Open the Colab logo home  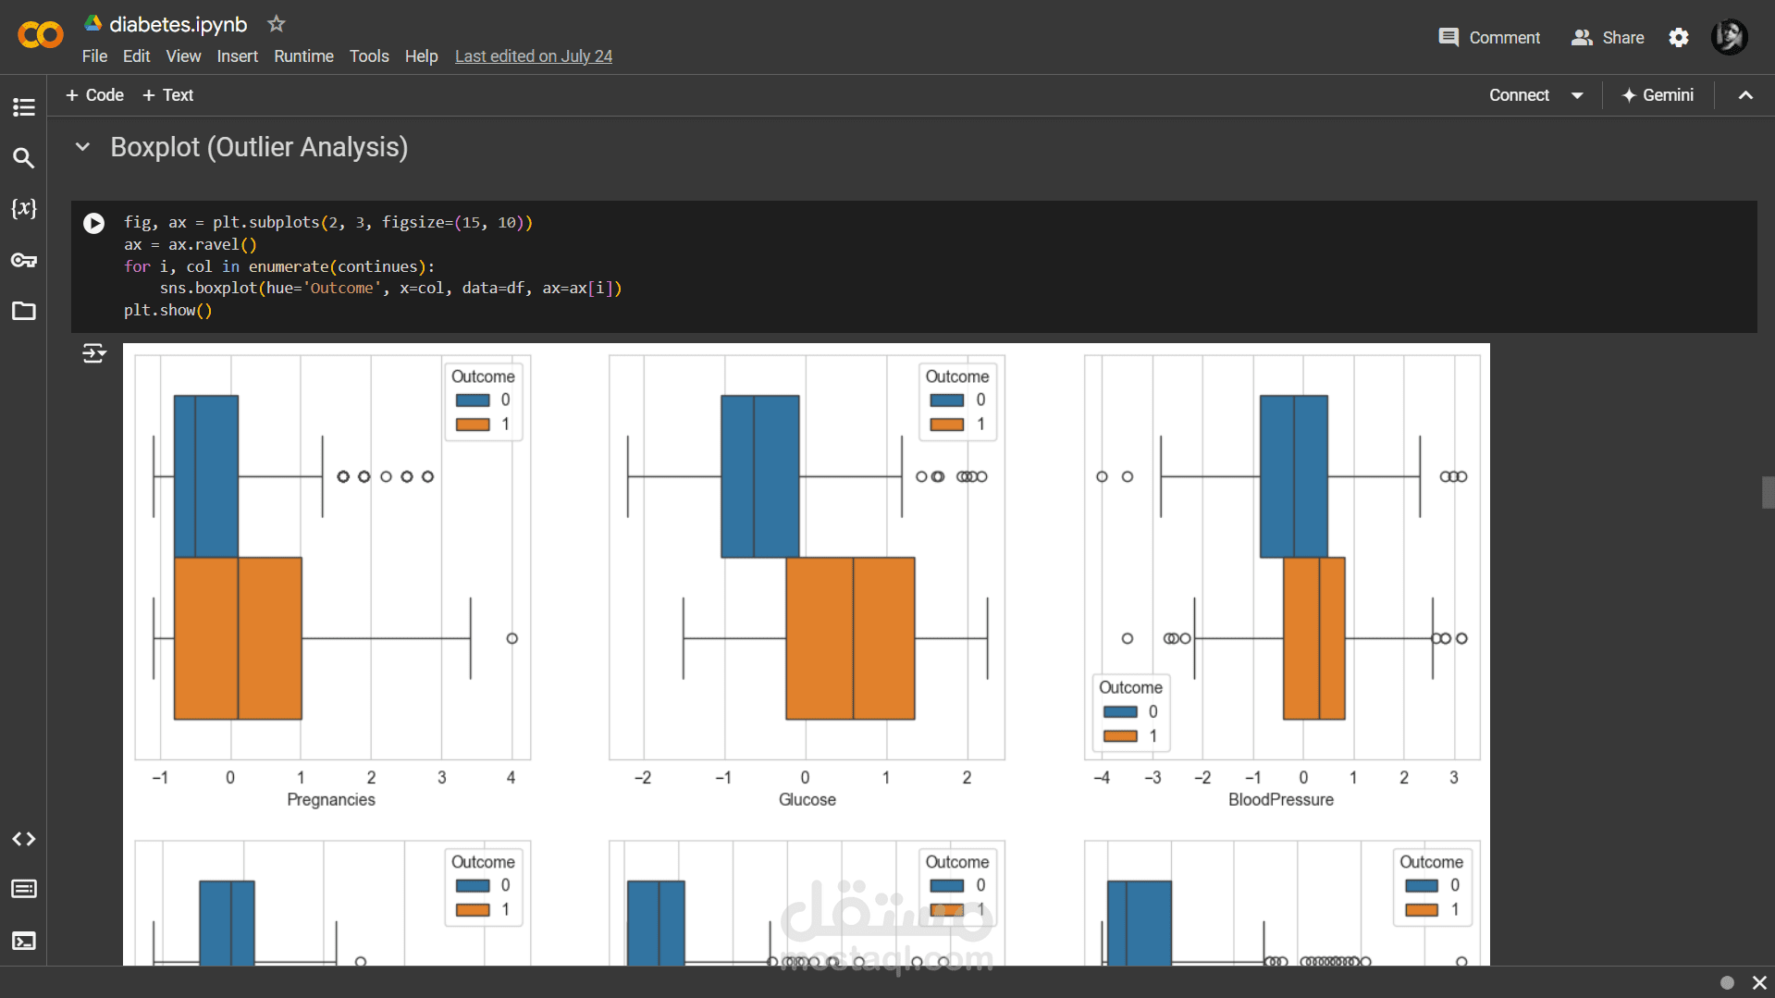coord(40,35)
